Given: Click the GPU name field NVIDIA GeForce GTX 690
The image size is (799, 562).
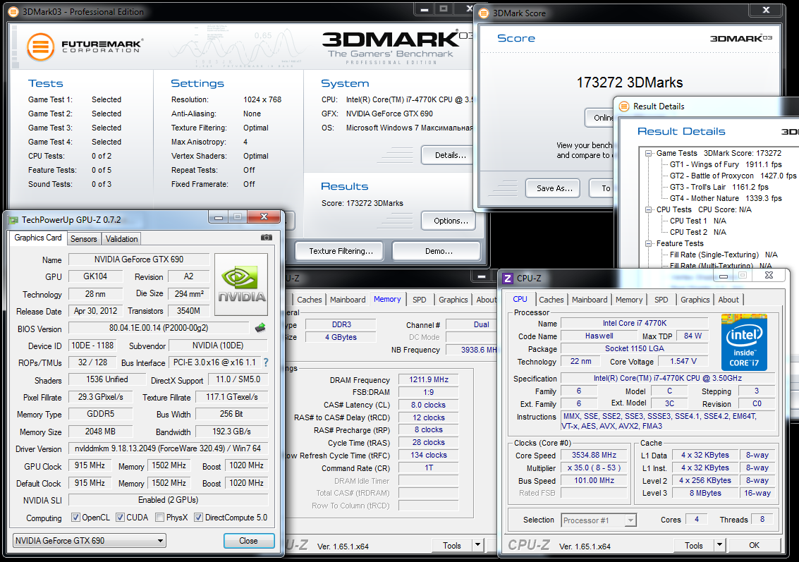Looking at the screenshot, I should tap(139, 259).
